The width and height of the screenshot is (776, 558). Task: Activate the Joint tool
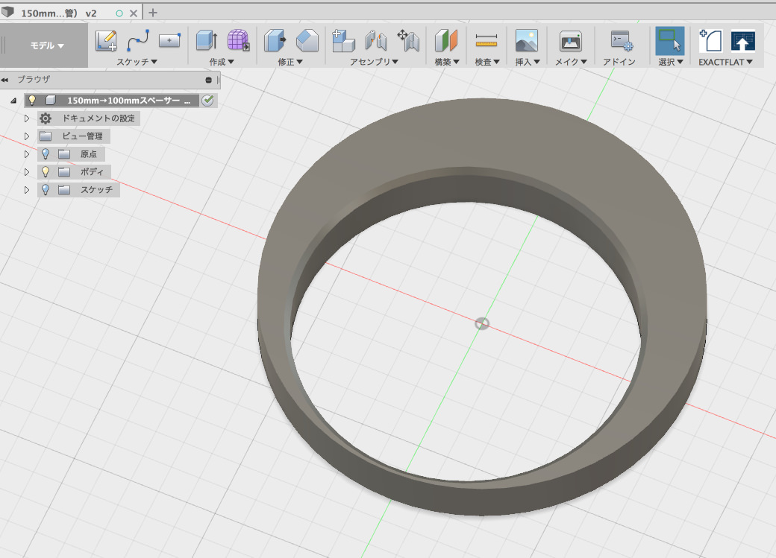tap(375, 40)
